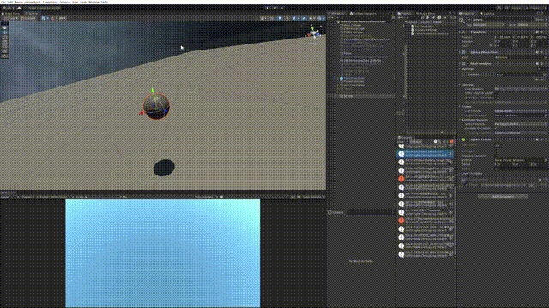Select the highlighted Console log entry
Screen dimensions: 549x308
(x=425, y=154)
